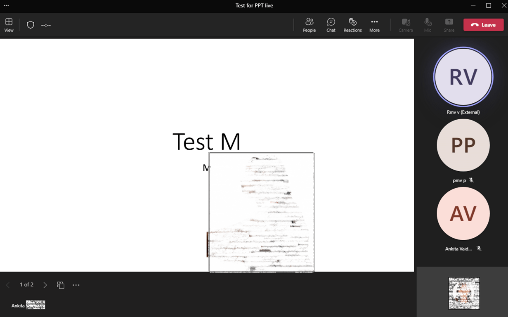The image size is (508, 317).
Task: Click the muted mic icon beside Ankita Vaid...
Action: [479, 248]
